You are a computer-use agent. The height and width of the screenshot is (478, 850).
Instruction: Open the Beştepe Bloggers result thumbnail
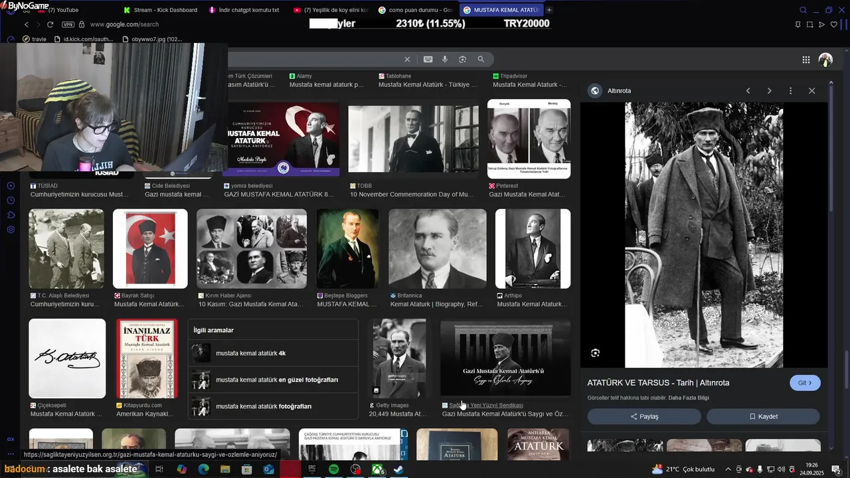347,249
